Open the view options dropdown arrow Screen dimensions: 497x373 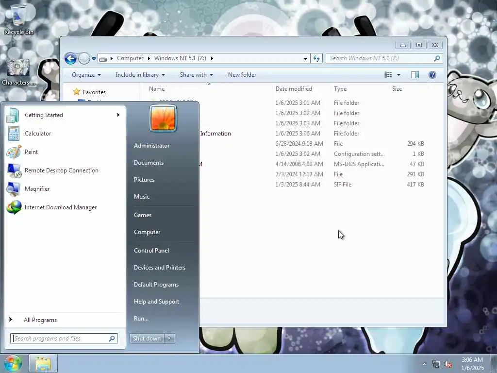click(x=399, y=75)
